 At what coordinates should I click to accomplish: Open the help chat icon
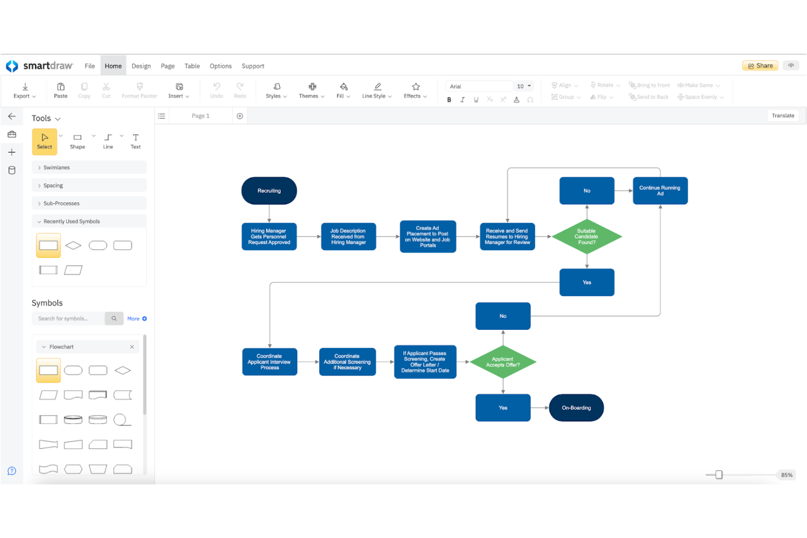12,471
